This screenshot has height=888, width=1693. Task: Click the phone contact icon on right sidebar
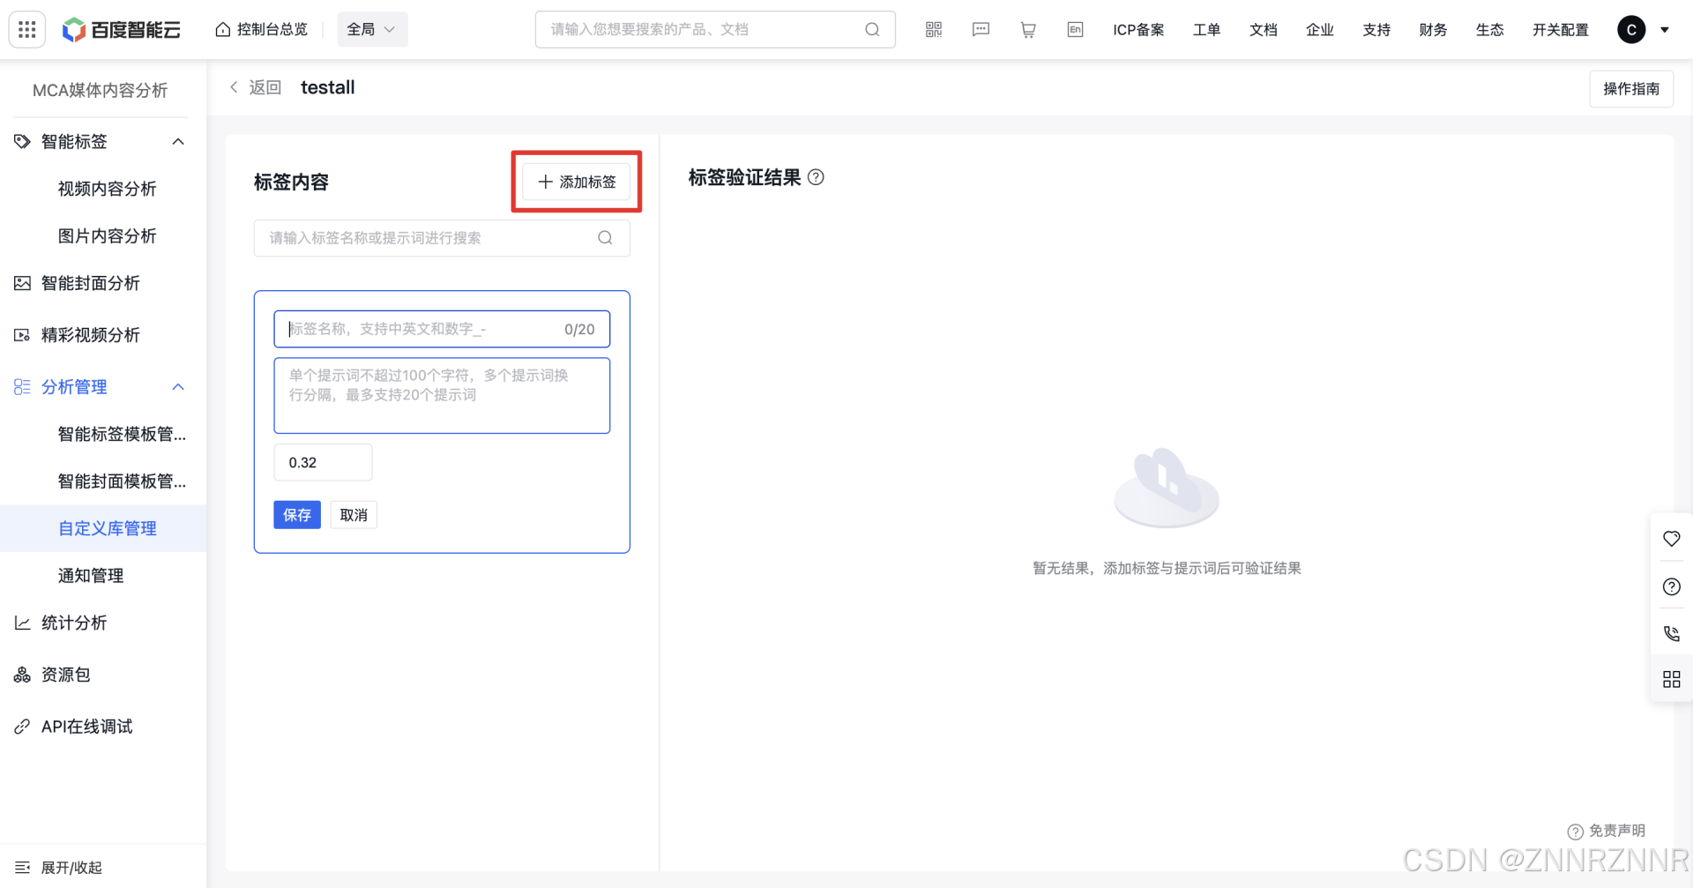pos(1671,633)
